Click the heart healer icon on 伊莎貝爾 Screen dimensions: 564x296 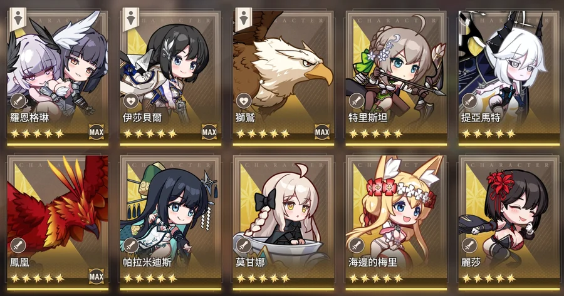point(131,101)
